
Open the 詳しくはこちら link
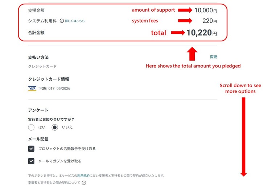pos(75,21)
